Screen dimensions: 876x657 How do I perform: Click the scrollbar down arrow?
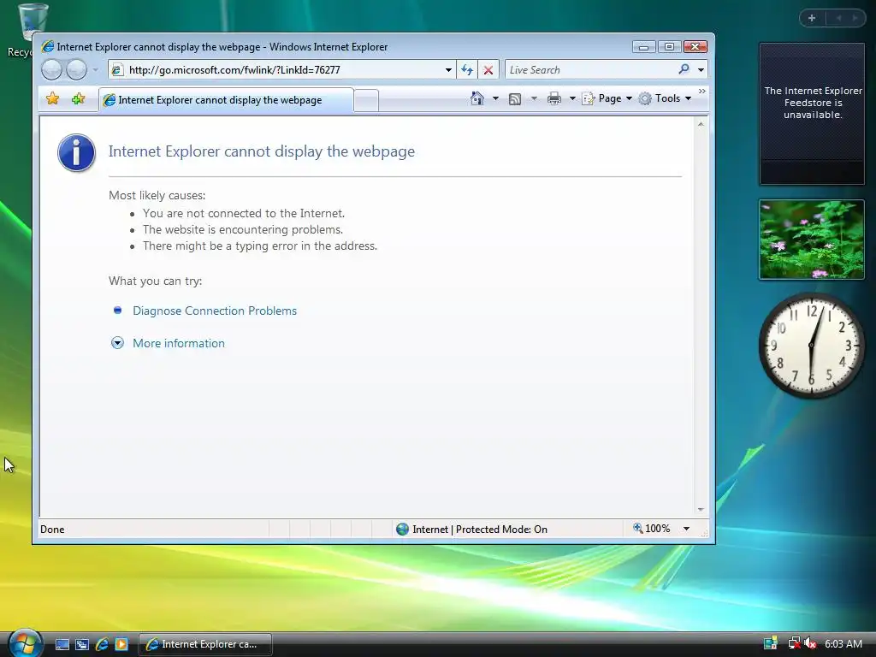pos(701,510)
